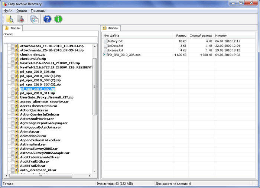Open the Файл menu

coord(8,11)
